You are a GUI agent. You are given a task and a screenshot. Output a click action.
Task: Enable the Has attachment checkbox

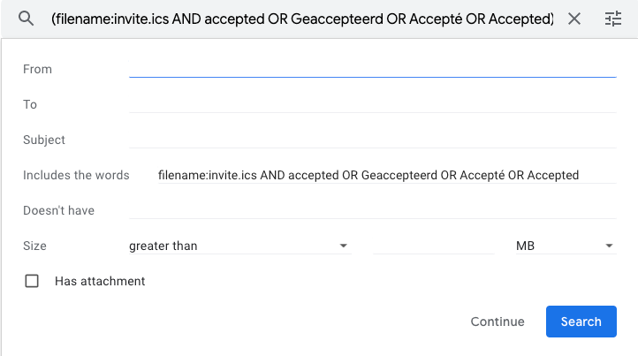tap(33, 281)
